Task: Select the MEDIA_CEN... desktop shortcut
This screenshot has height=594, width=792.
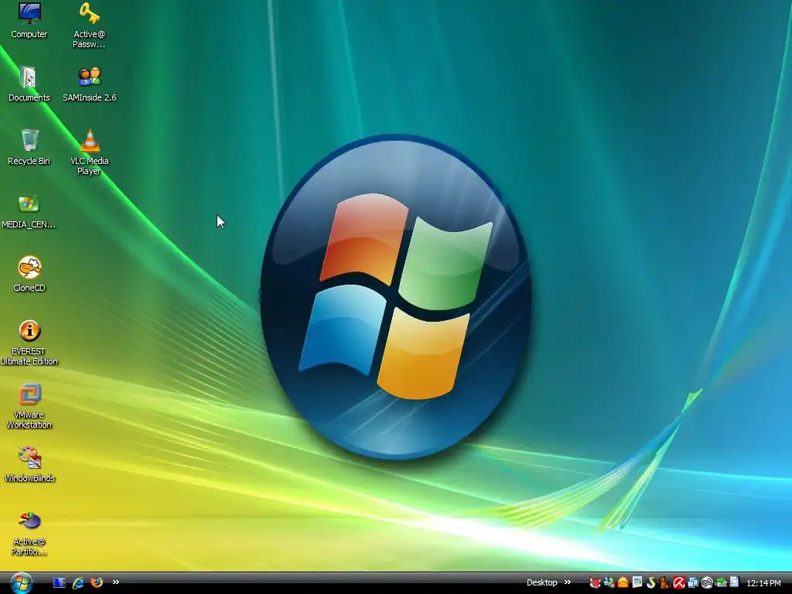Action: pyautogui.click(x=29, y=210)
